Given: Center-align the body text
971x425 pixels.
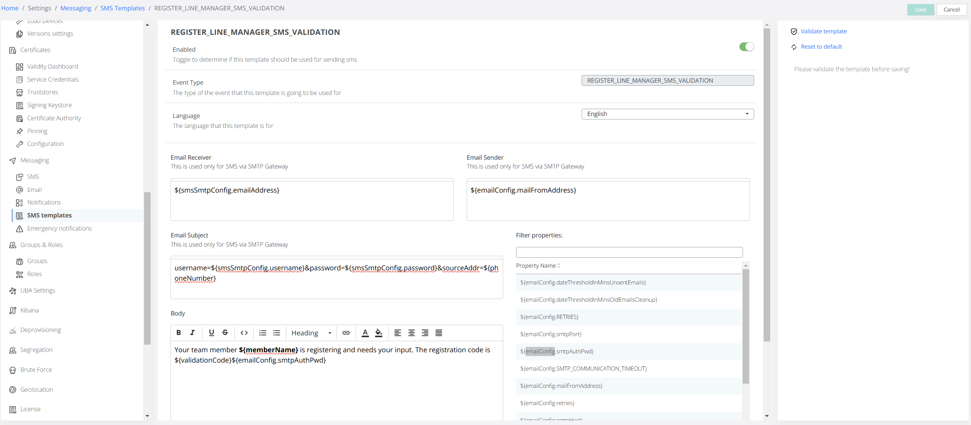Looking at the screenshot, I should (412, 333).
